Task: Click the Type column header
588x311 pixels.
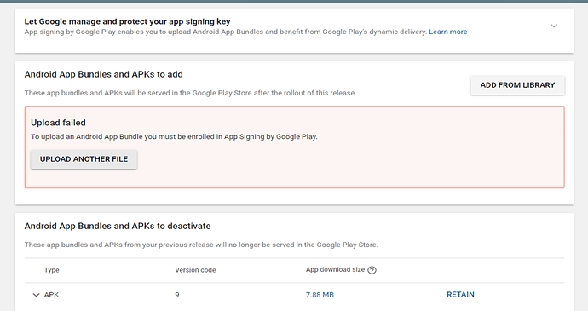Action: point(52,270)
